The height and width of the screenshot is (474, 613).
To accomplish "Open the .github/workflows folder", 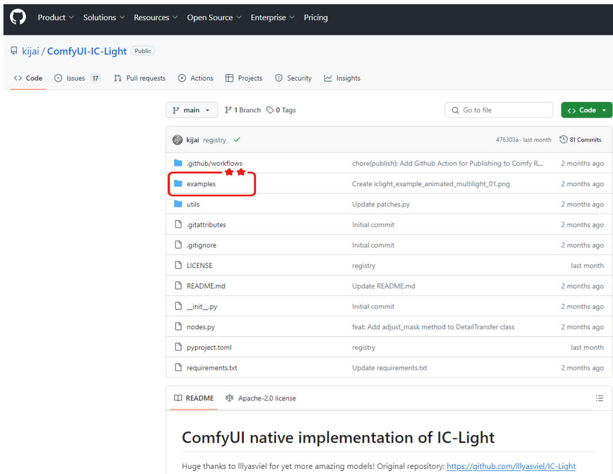I will click(x=215, y=163).
